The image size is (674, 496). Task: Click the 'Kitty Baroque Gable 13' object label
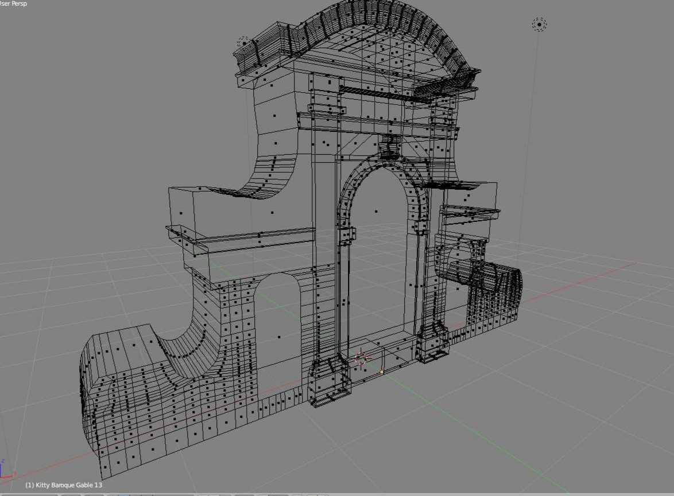click(64, 485)
